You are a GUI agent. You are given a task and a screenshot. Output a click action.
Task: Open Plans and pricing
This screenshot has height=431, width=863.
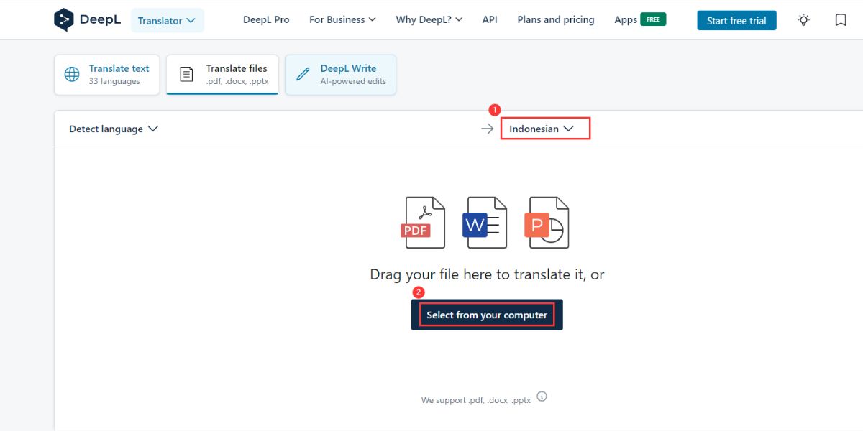pyautogui.click(x=556, y=19)
